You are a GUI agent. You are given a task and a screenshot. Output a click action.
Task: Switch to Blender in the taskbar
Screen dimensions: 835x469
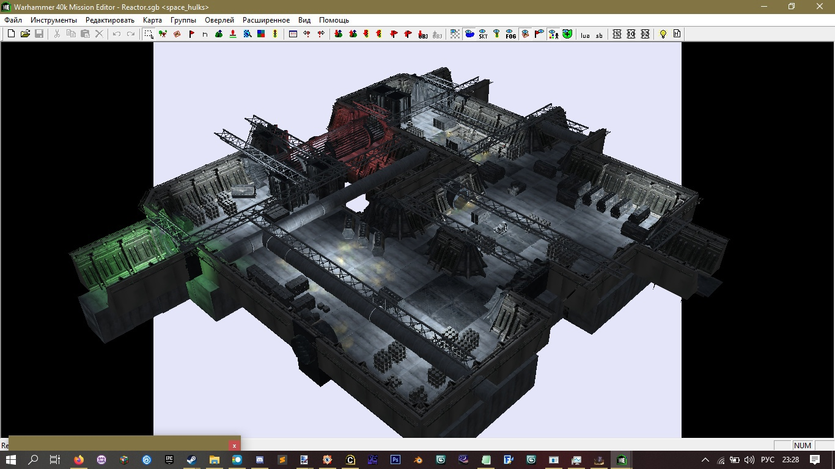point(417,460)
